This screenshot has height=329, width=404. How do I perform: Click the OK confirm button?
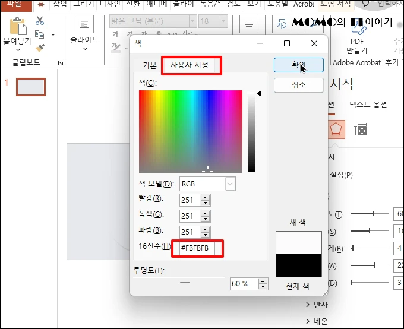299,65
